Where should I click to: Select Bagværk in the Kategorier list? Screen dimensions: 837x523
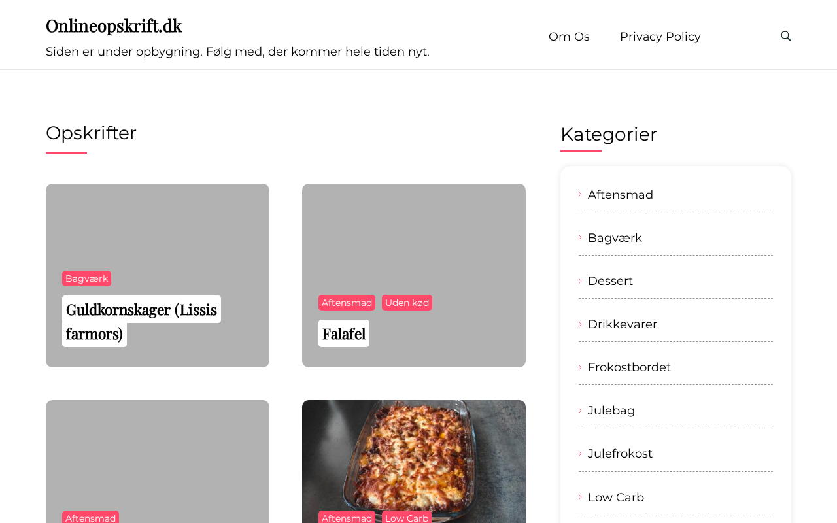615,238
